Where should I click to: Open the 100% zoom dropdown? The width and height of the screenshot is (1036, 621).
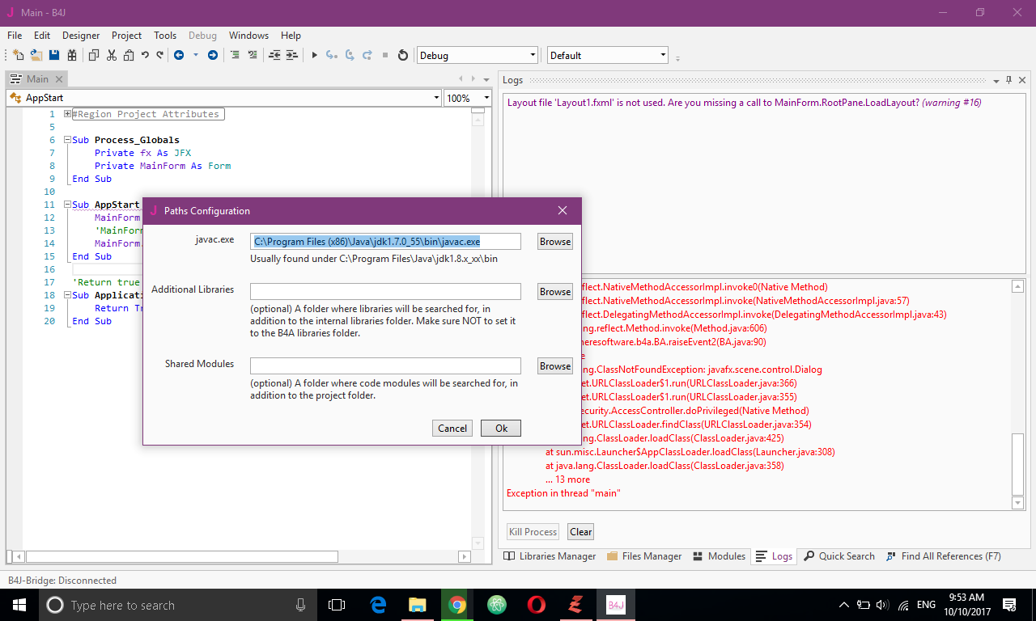pos(468,98)
